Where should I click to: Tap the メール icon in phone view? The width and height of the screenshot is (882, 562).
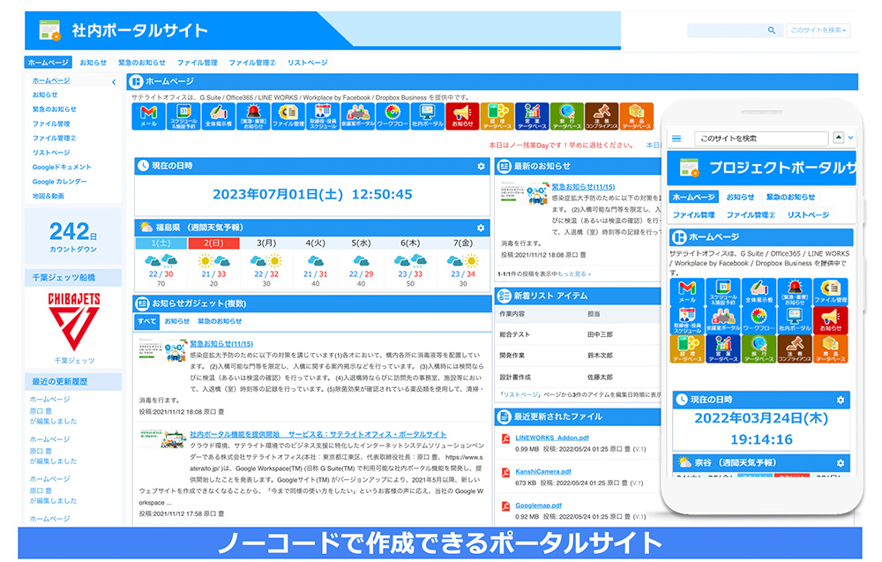pos(687,291)
